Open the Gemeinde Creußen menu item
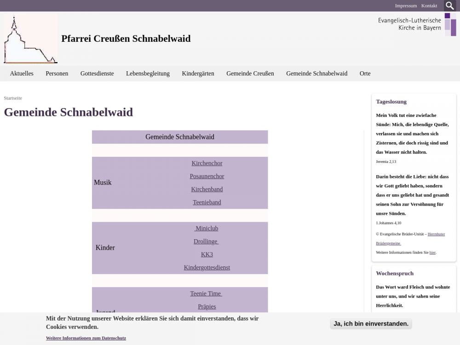460x345 pixels. 250,74
